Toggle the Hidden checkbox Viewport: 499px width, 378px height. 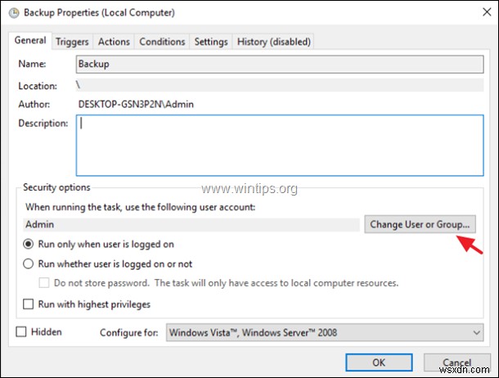coord(22,332)
